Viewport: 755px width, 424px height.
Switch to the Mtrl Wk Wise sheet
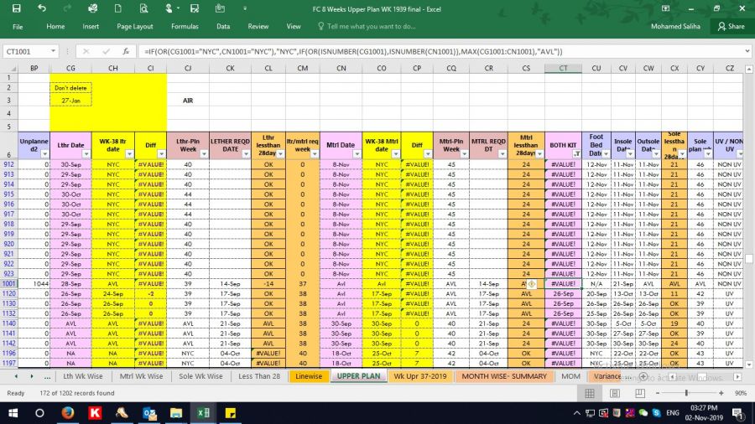pos(141,376)
